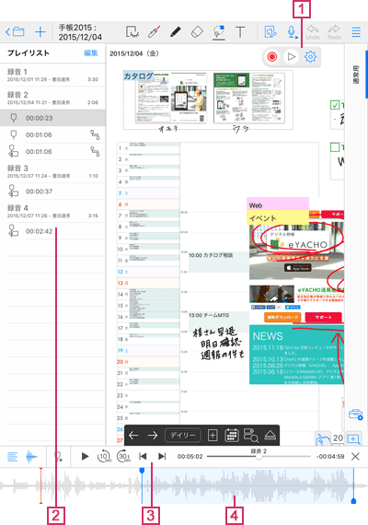Click the blue end handle on waveform
The width and height of the screenshot is (368, 525).
click(x=353, y=501)
